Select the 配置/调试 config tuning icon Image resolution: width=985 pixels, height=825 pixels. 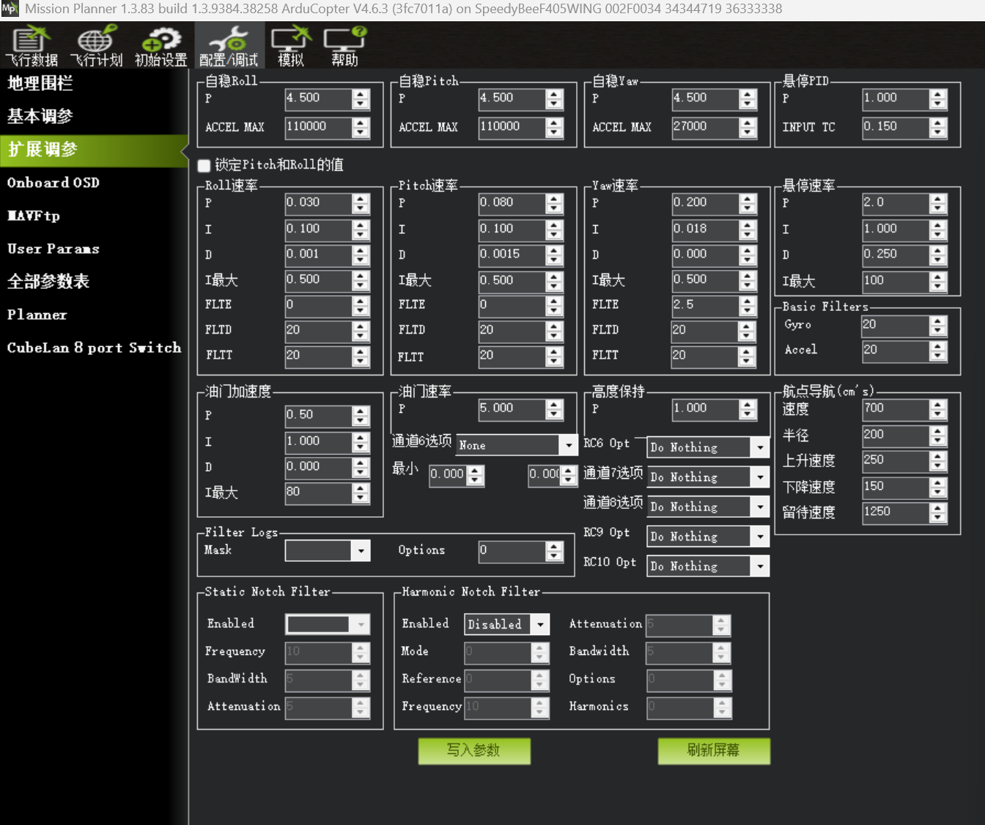229,46
